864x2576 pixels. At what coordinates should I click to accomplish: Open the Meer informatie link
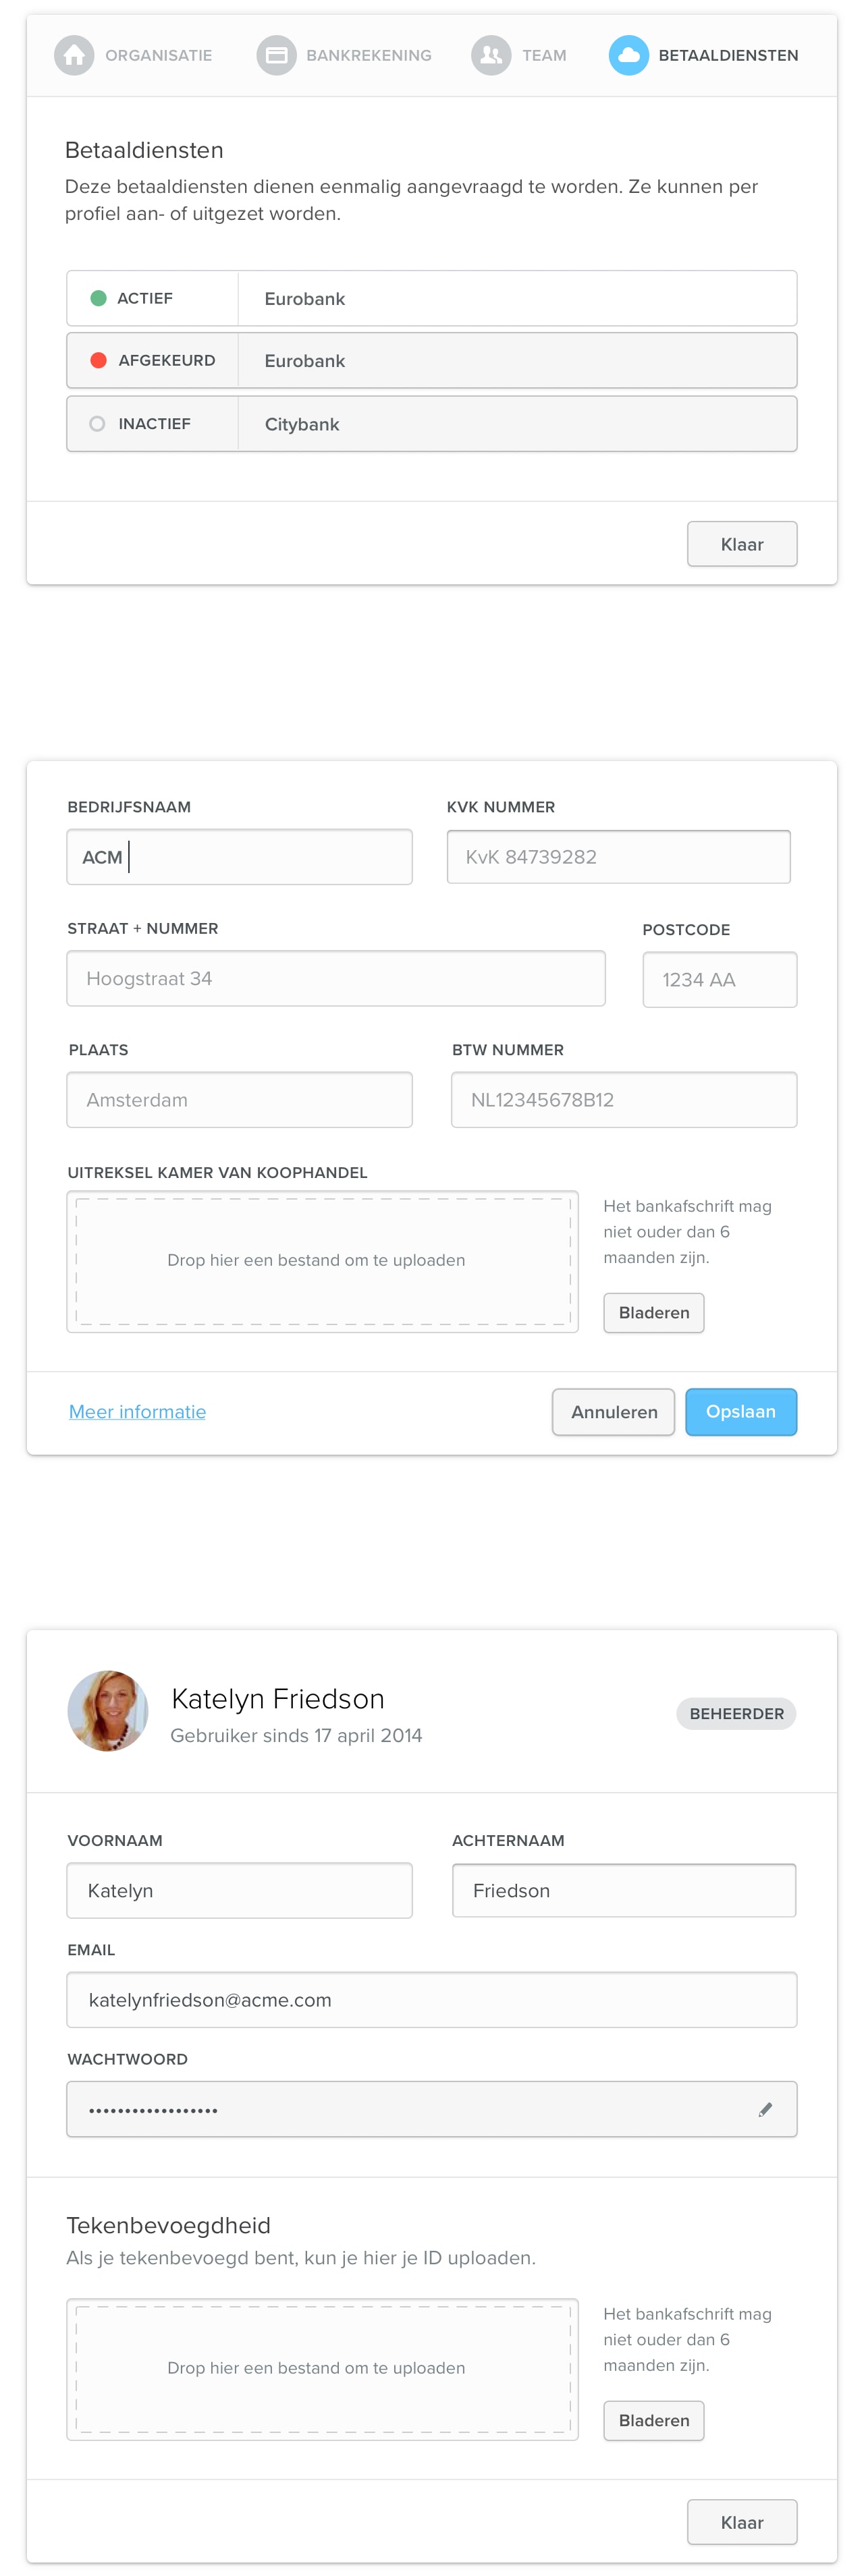pos(137,1412)
